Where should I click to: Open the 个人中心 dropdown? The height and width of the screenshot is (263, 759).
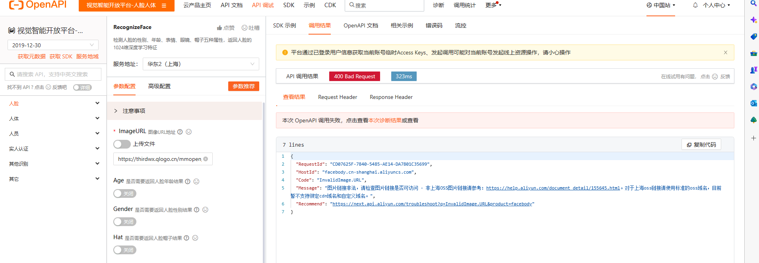[716, 5]
